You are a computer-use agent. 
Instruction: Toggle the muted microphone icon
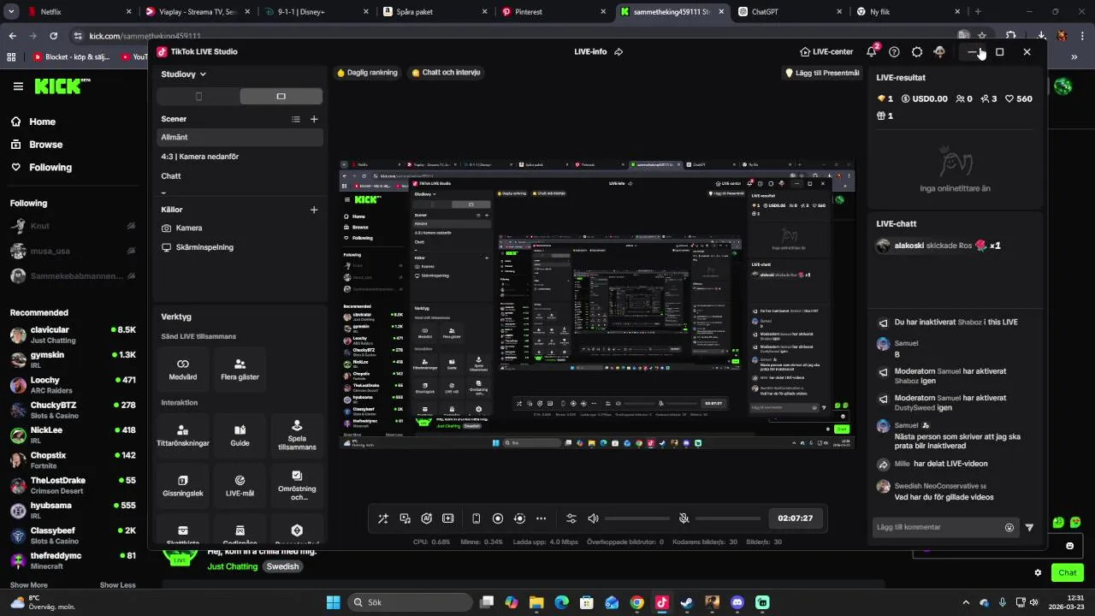(x=684, y=518)
